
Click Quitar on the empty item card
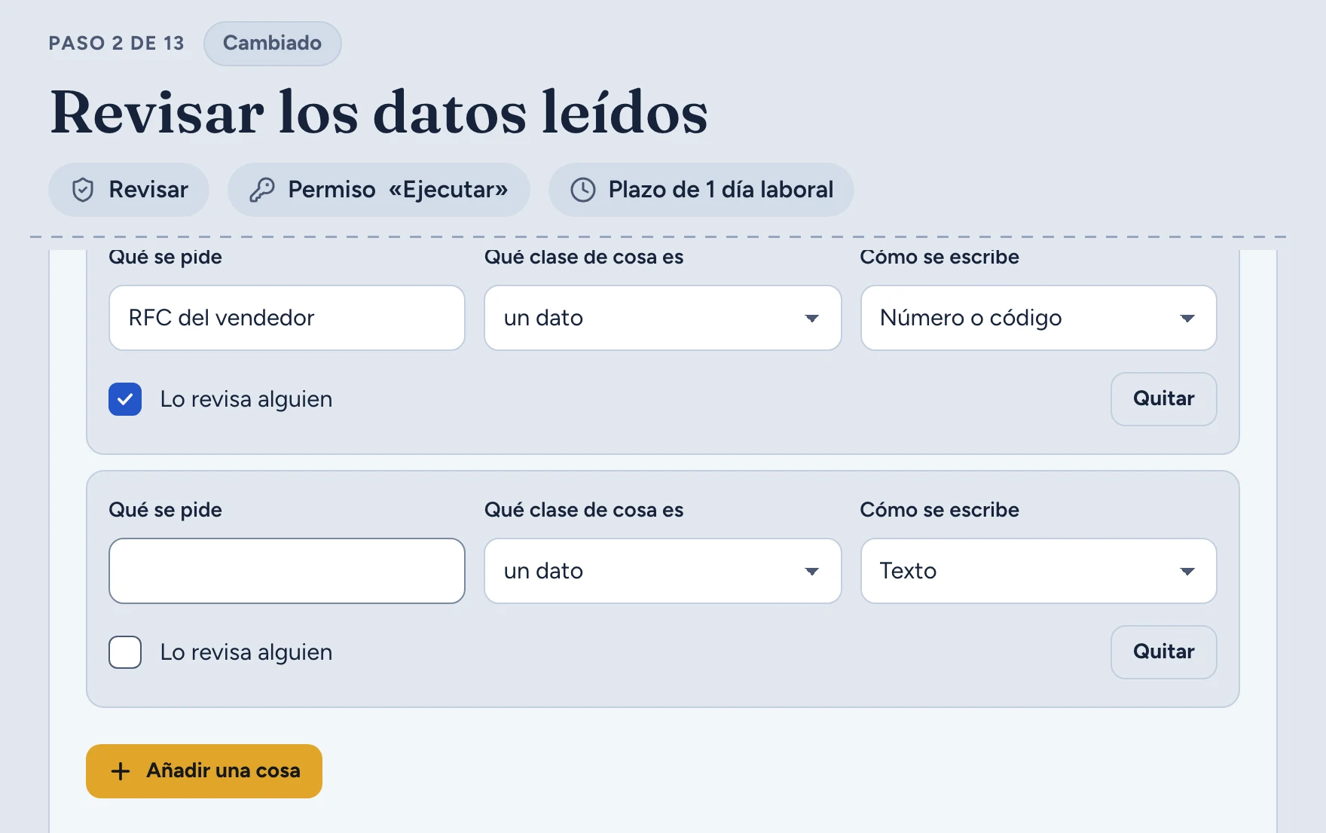point(1163,652)
